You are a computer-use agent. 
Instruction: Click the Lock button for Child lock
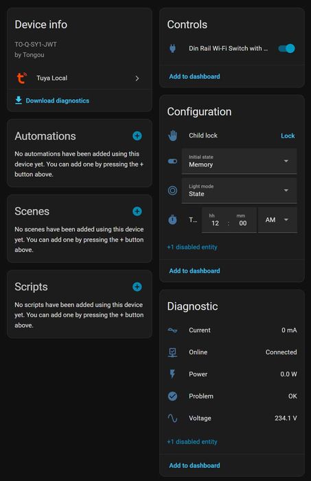[288, 136]
